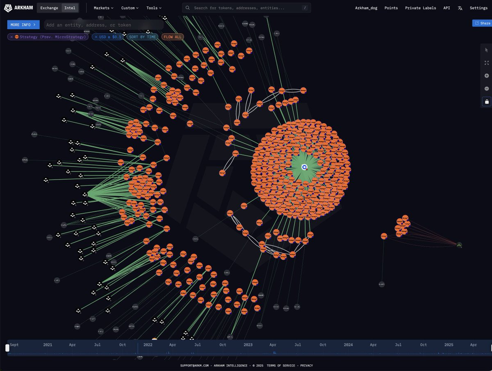Click the USD ≥ $0.1 filter chip
The image size is (492, 371).
(x=107, y=37)
